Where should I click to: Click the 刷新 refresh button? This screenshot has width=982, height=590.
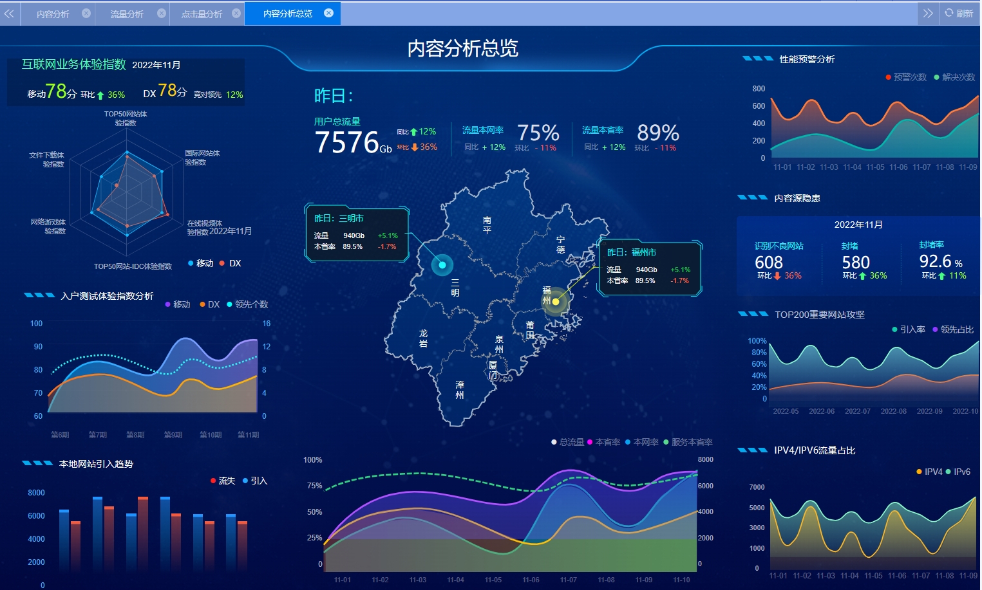[959, 13]
